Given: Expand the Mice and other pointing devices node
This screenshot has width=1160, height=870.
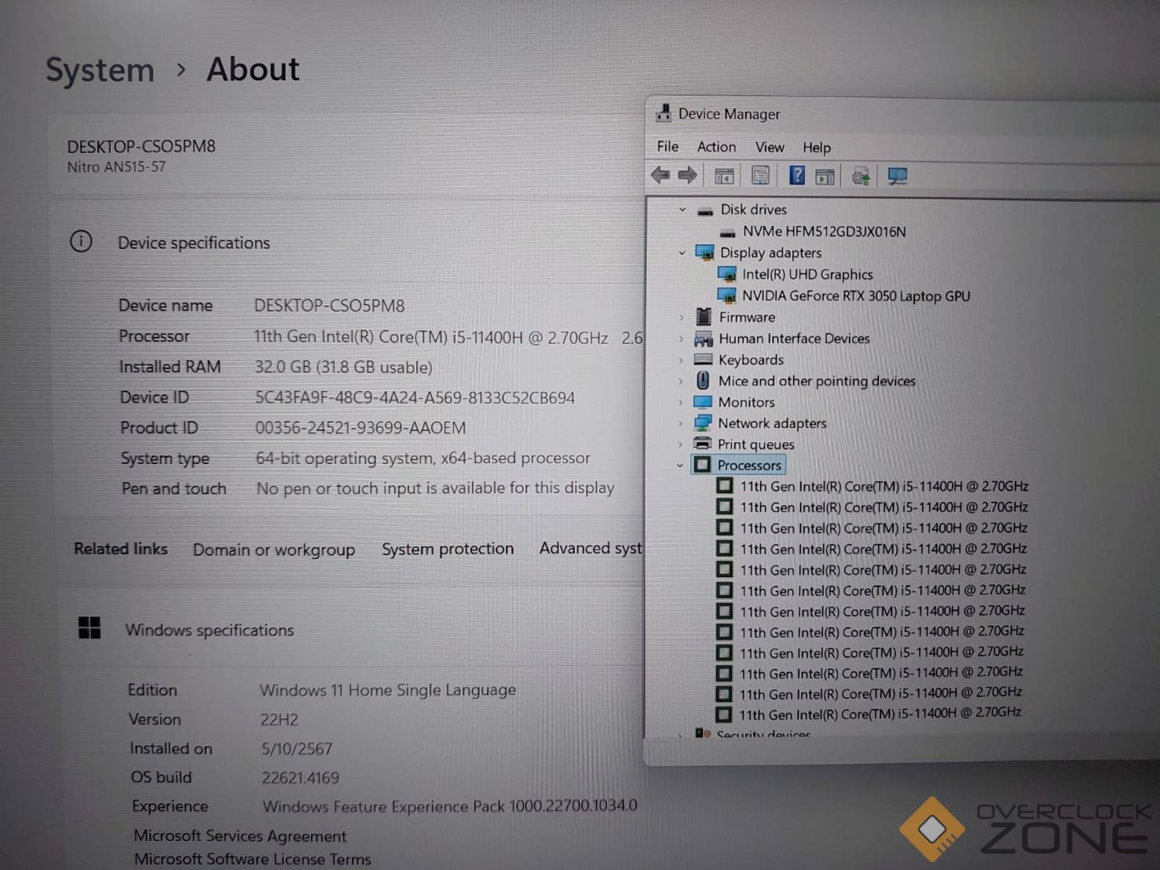Looking at the screenshot, I should [681, 381].
